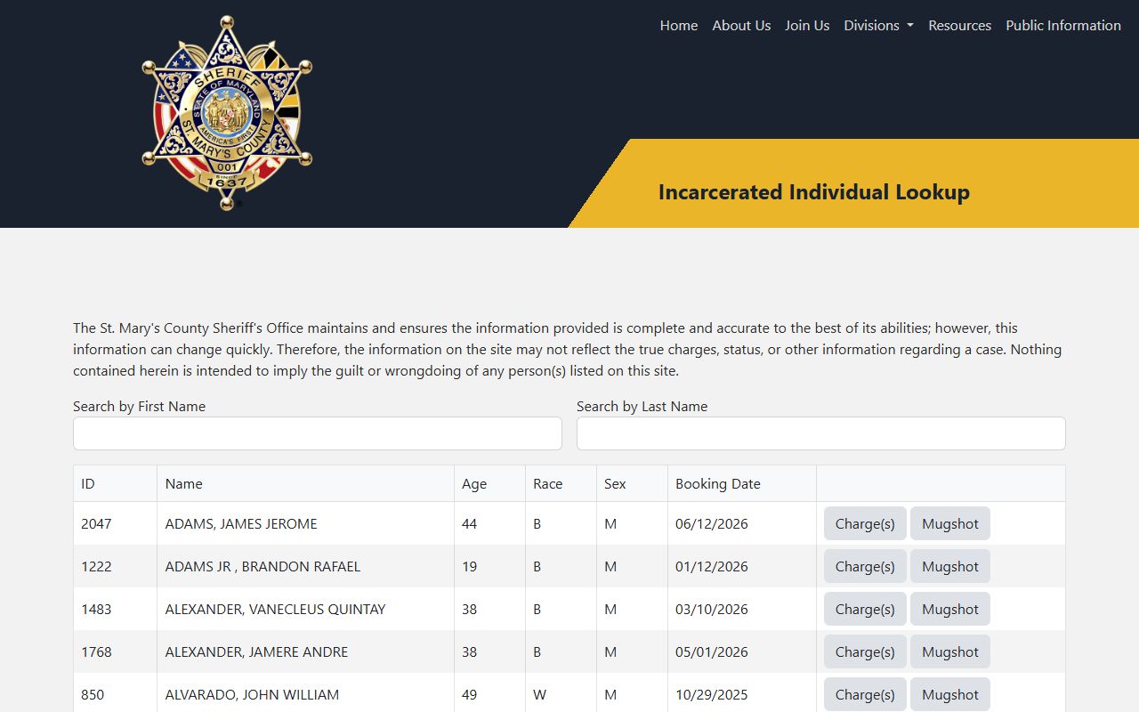Select the name ADAMS JR , BRANDON RAFAEL
The image size is (1139, 712).
pos(263,566)
